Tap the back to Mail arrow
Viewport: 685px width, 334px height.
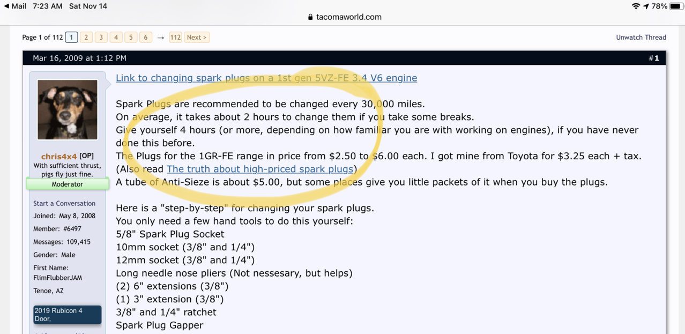(x=6, y=6)
